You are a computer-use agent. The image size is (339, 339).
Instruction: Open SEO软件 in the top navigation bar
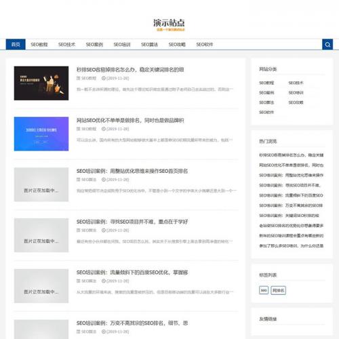[x=205, y=45]
